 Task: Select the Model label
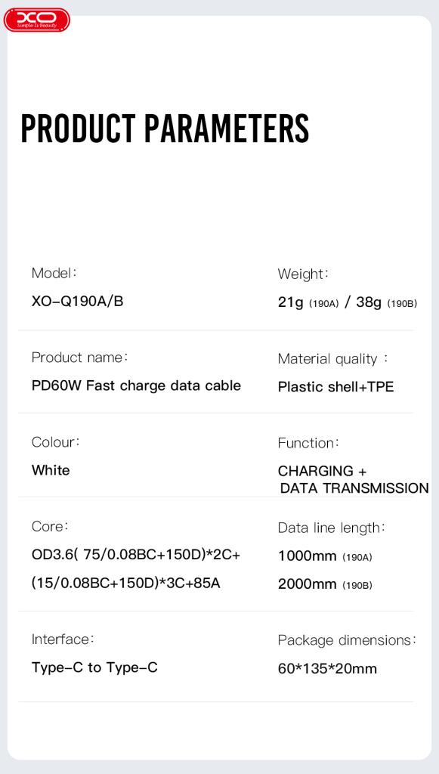(54, 272)
